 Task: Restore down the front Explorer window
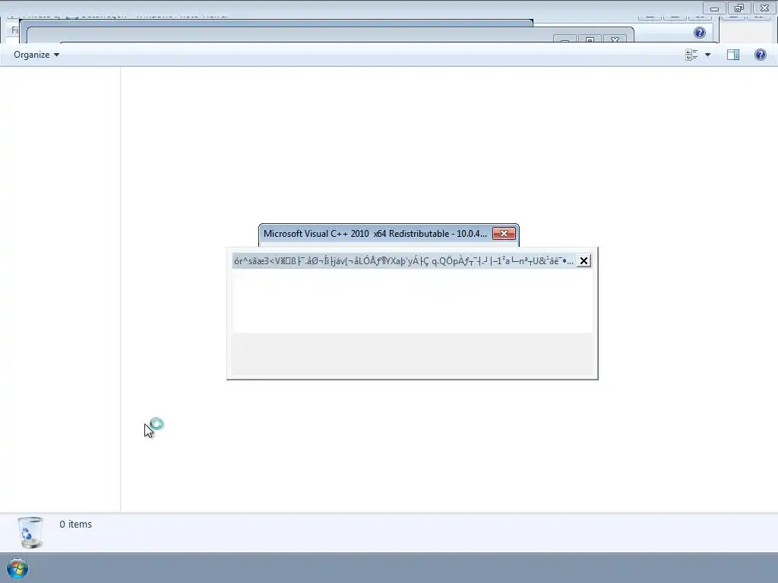pos(739,8)
